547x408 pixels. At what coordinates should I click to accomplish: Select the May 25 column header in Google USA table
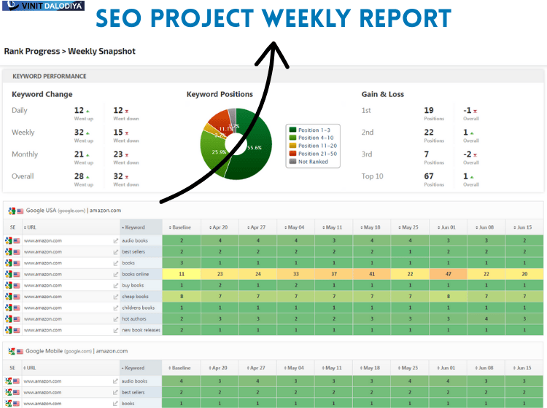tap(410, 227)
